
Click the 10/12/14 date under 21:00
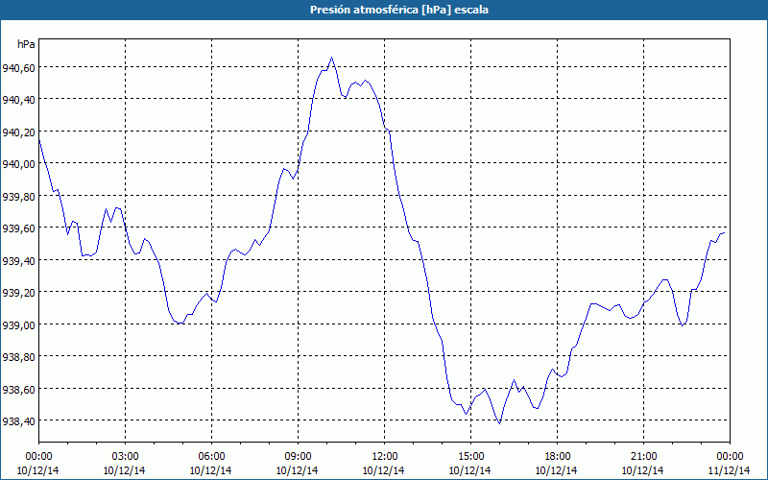tap(642, 470)
